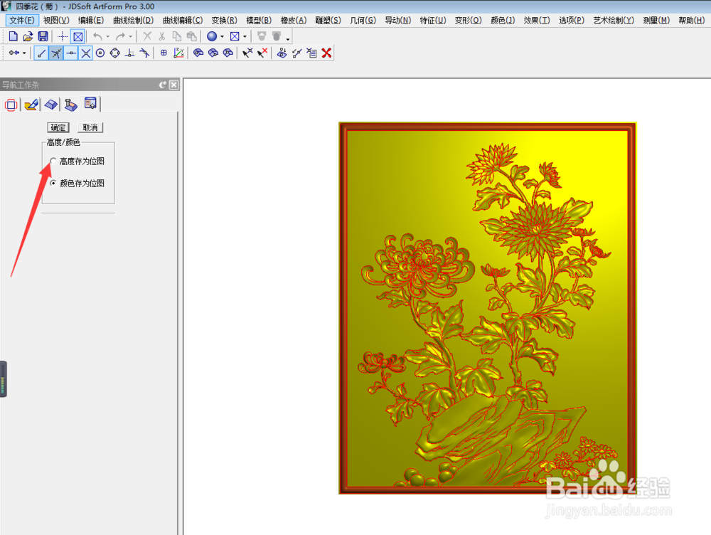This screenshot has height=535, width=711.
Task: Toggle endpoint snap icon
Action: (41, 53)
